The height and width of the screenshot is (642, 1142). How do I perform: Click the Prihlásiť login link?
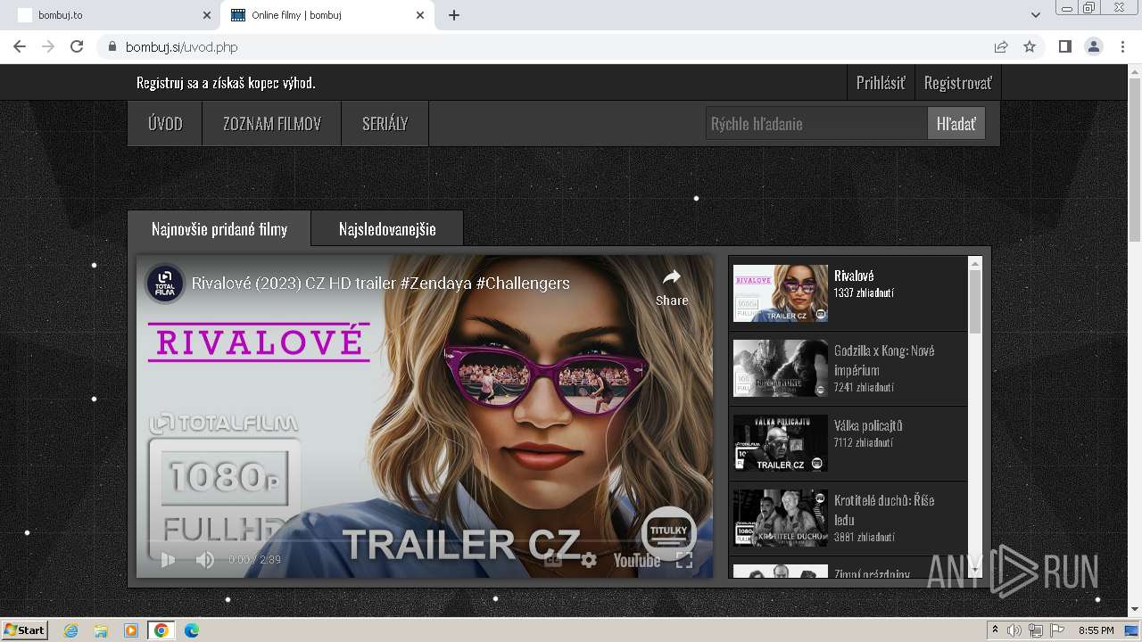[x=881, y=83]
